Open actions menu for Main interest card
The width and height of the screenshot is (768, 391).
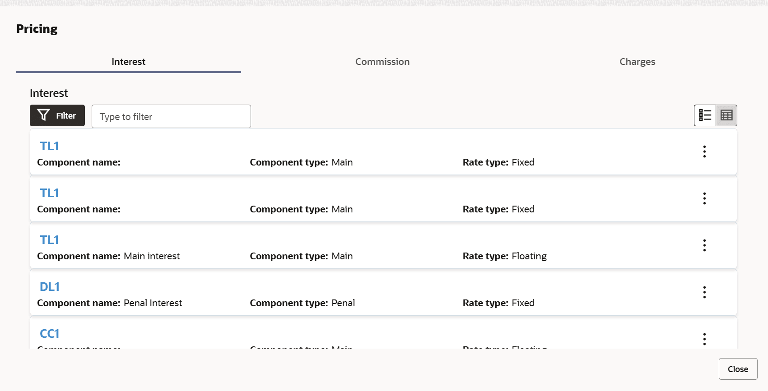point(704,245)
